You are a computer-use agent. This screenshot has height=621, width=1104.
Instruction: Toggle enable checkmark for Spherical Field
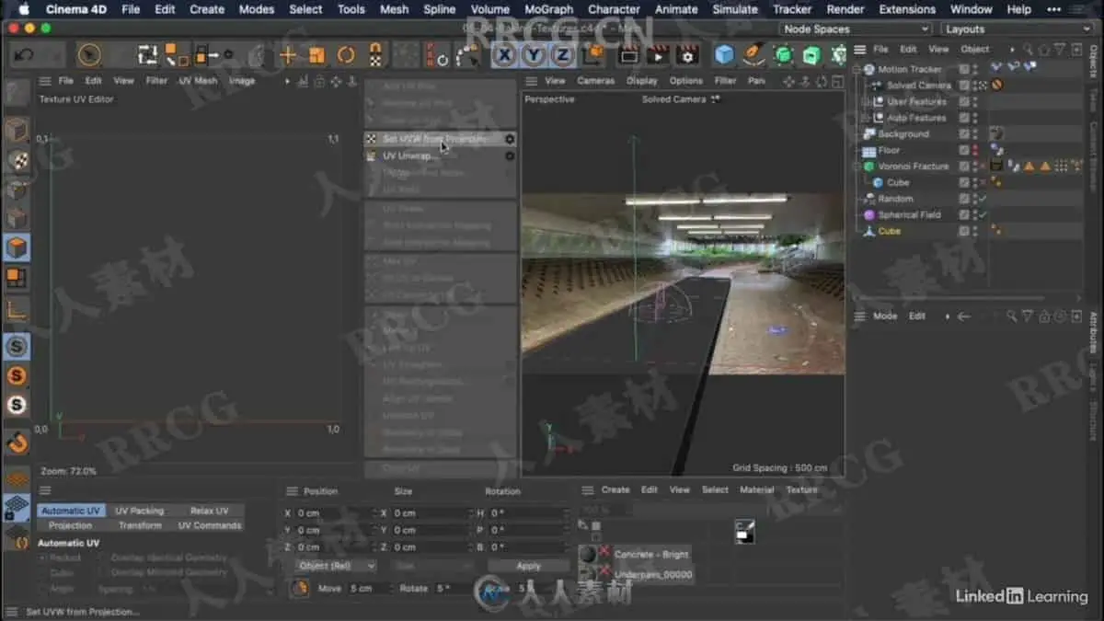(x=982, y=214)
